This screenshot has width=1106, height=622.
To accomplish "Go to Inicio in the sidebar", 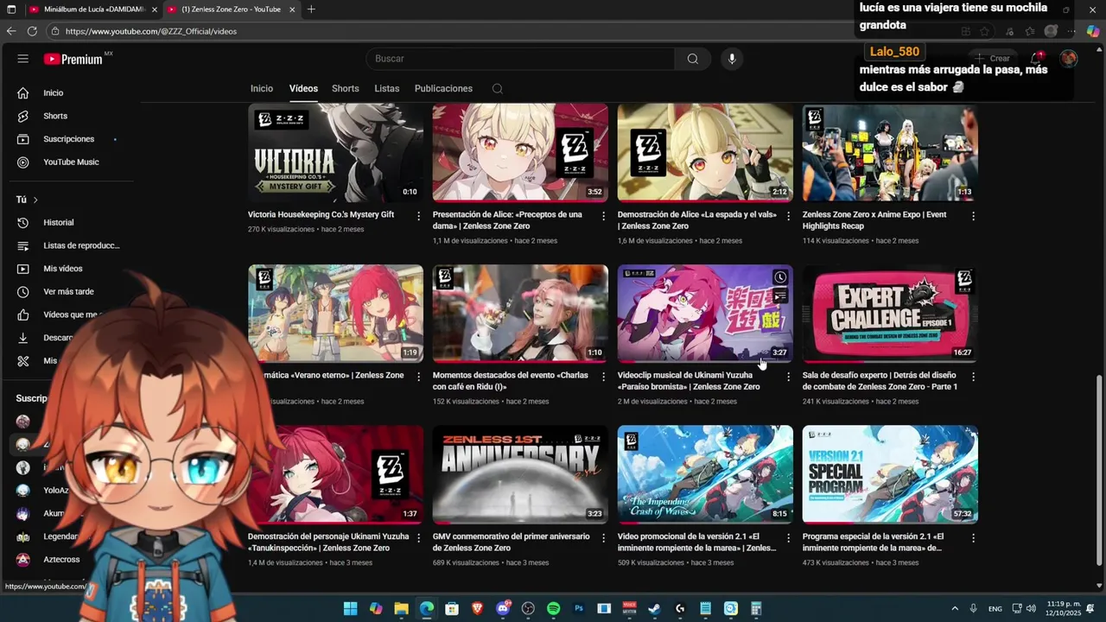I will click(54, 92).
